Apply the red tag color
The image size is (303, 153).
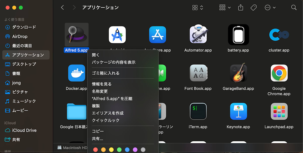pyautogui.click(x=95, y=150)
